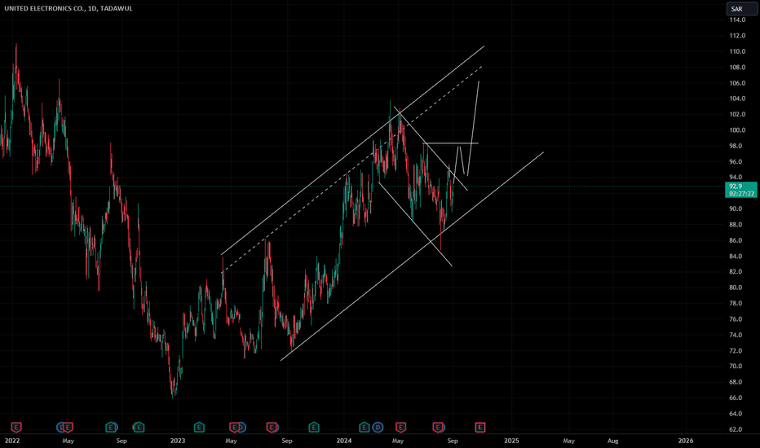This screenshot has height=448, width=760.
Task: Click the 2025 time axis label
Action: pyautogui.click(x=511, y=441)
